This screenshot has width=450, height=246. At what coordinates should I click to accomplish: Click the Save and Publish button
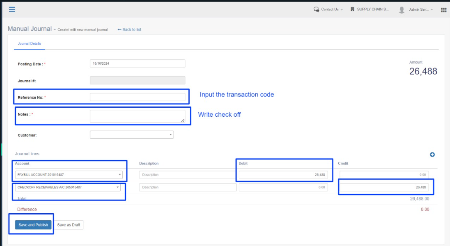point(33,225)
